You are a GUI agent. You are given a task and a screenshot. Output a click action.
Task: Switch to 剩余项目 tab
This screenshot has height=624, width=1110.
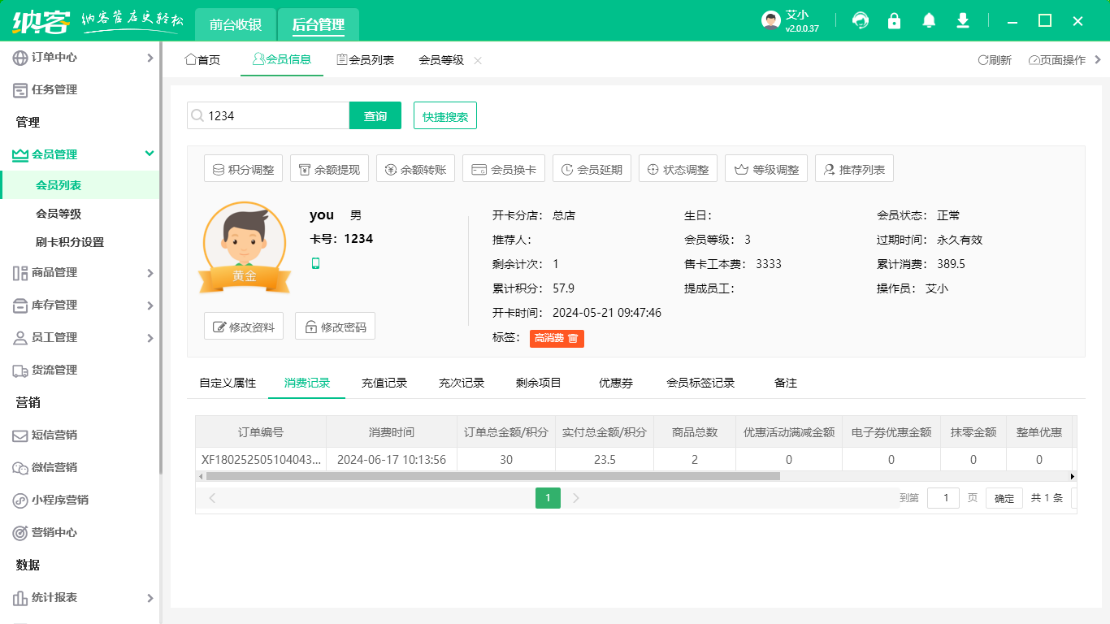coord(539,383)
